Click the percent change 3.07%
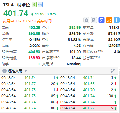 pos(52,14)
